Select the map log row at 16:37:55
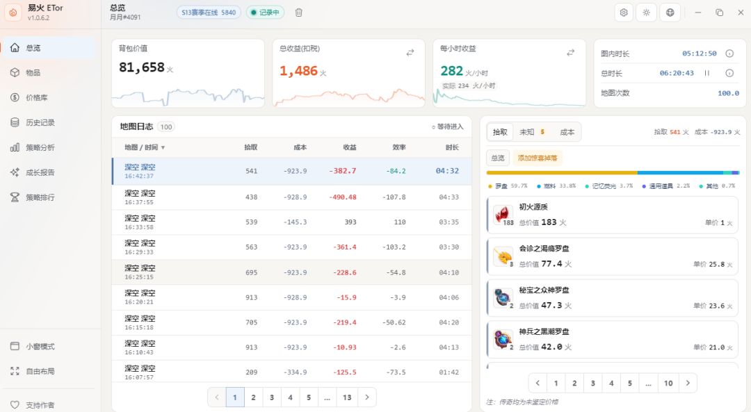Viewport: 751px width, 412px height. click(291, 197)
